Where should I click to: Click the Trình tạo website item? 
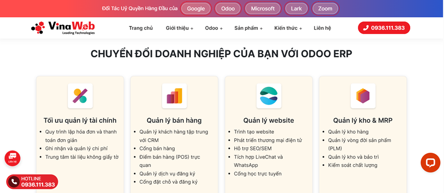[x=254, y=132]
